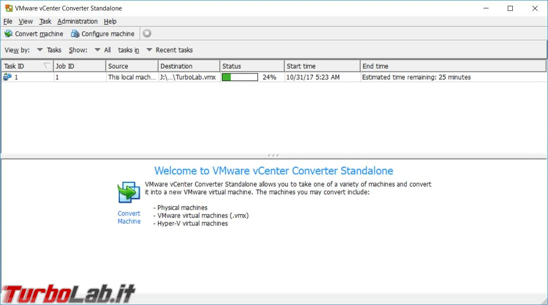Select the Job ID '1' cell

click(80, 77)
